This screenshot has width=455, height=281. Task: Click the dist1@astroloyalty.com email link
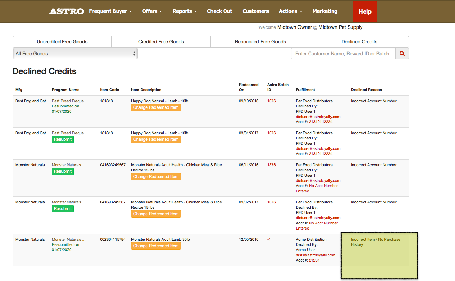316,255
